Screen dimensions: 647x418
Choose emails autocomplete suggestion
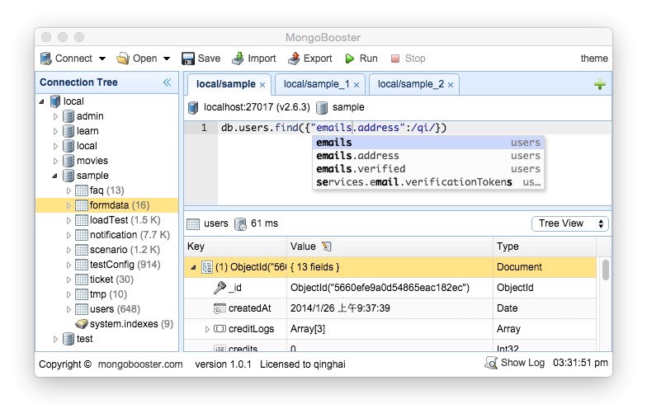[428, 143]
